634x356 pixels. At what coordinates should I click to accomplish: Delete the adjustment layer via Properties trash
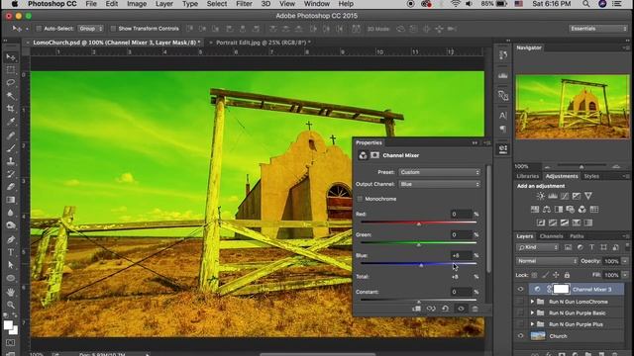pos(475,309)
